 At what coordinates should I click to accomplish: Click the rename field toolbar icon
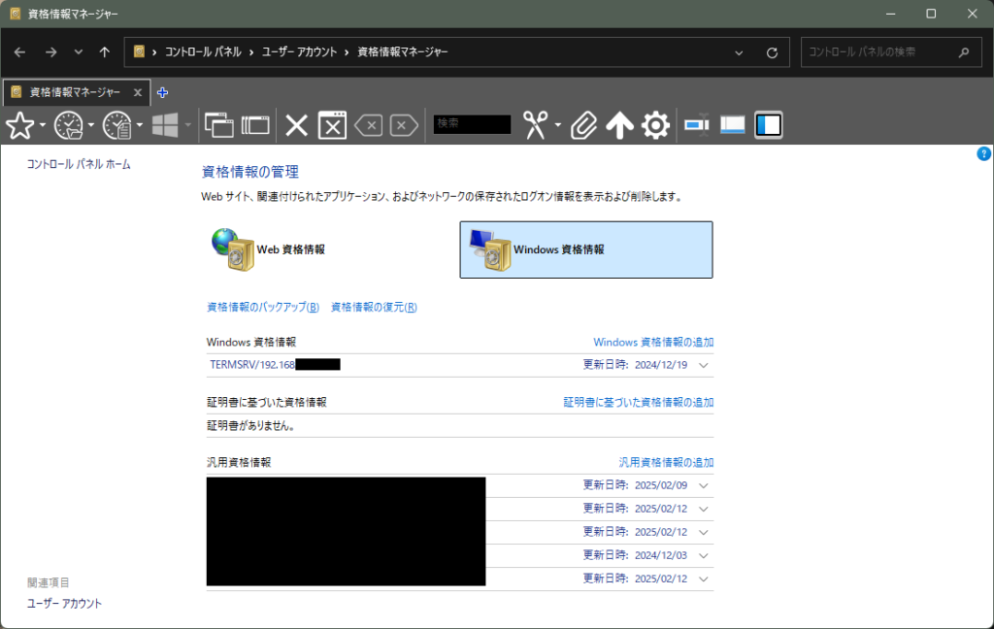click(697, 125)
